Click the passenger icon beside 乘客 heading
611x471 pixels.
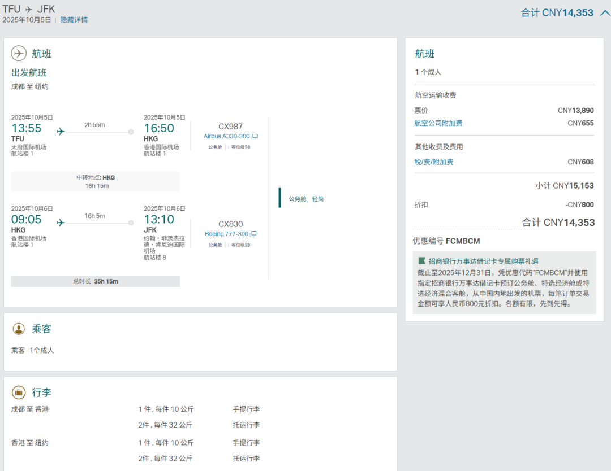[19, 329]
